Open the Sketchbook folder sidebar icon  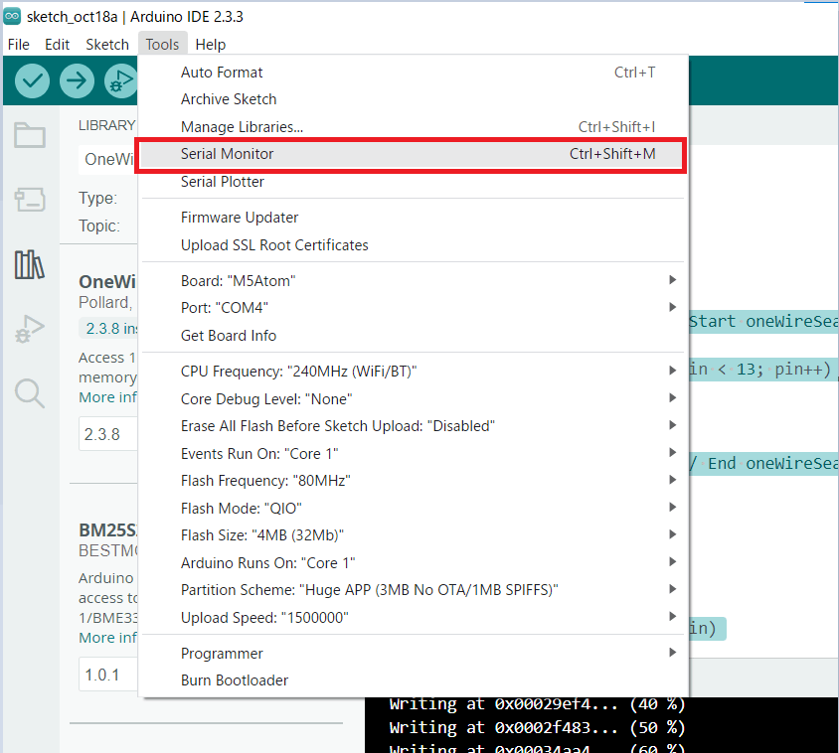(x=30, y=135)
